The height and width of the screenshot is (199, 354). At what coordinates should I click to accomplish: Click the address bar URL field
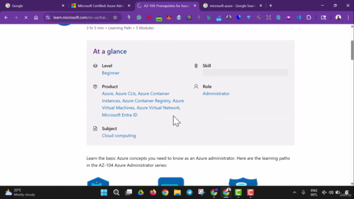81,17
